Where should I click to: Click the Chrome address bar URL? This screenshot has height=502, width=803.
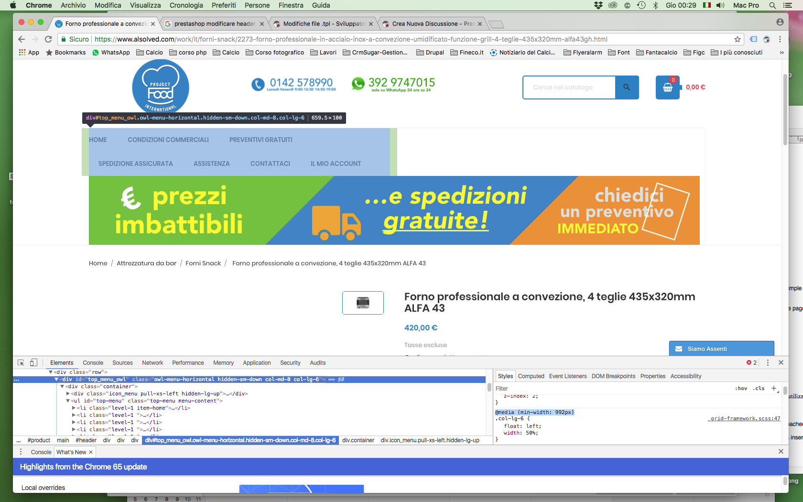click(351, 39)
